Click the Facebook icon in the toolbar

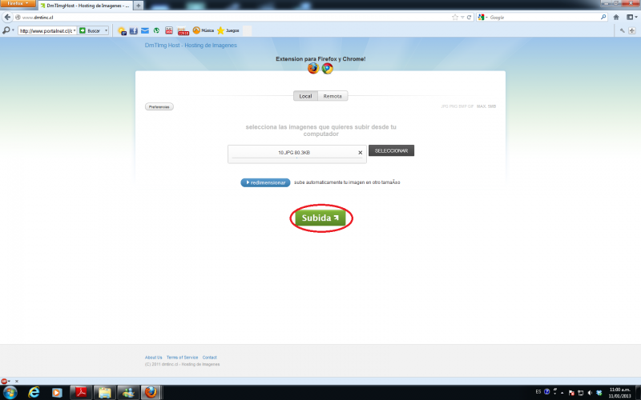[x=133, y=30]
